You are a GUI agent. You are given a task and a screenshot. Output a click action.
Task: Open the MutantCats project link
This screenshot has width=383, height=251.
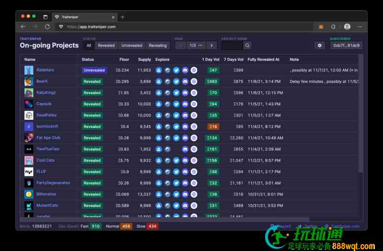47,205
